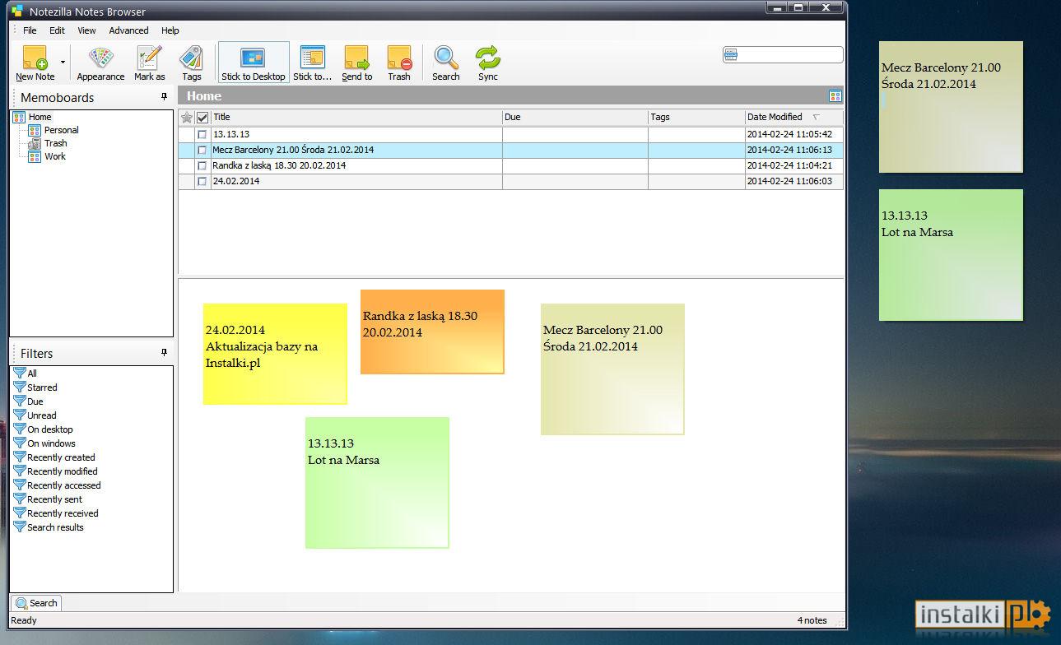Viewport: 1061px width, 645px height.
Task: Click the memoboard view icon in Home header
Action: tap(835, 96)
